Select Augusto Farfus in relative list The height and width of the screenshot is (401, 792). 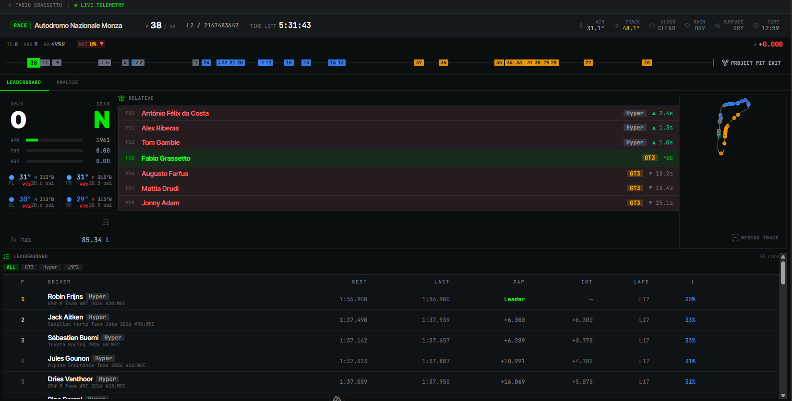click(x=398, y=174)
